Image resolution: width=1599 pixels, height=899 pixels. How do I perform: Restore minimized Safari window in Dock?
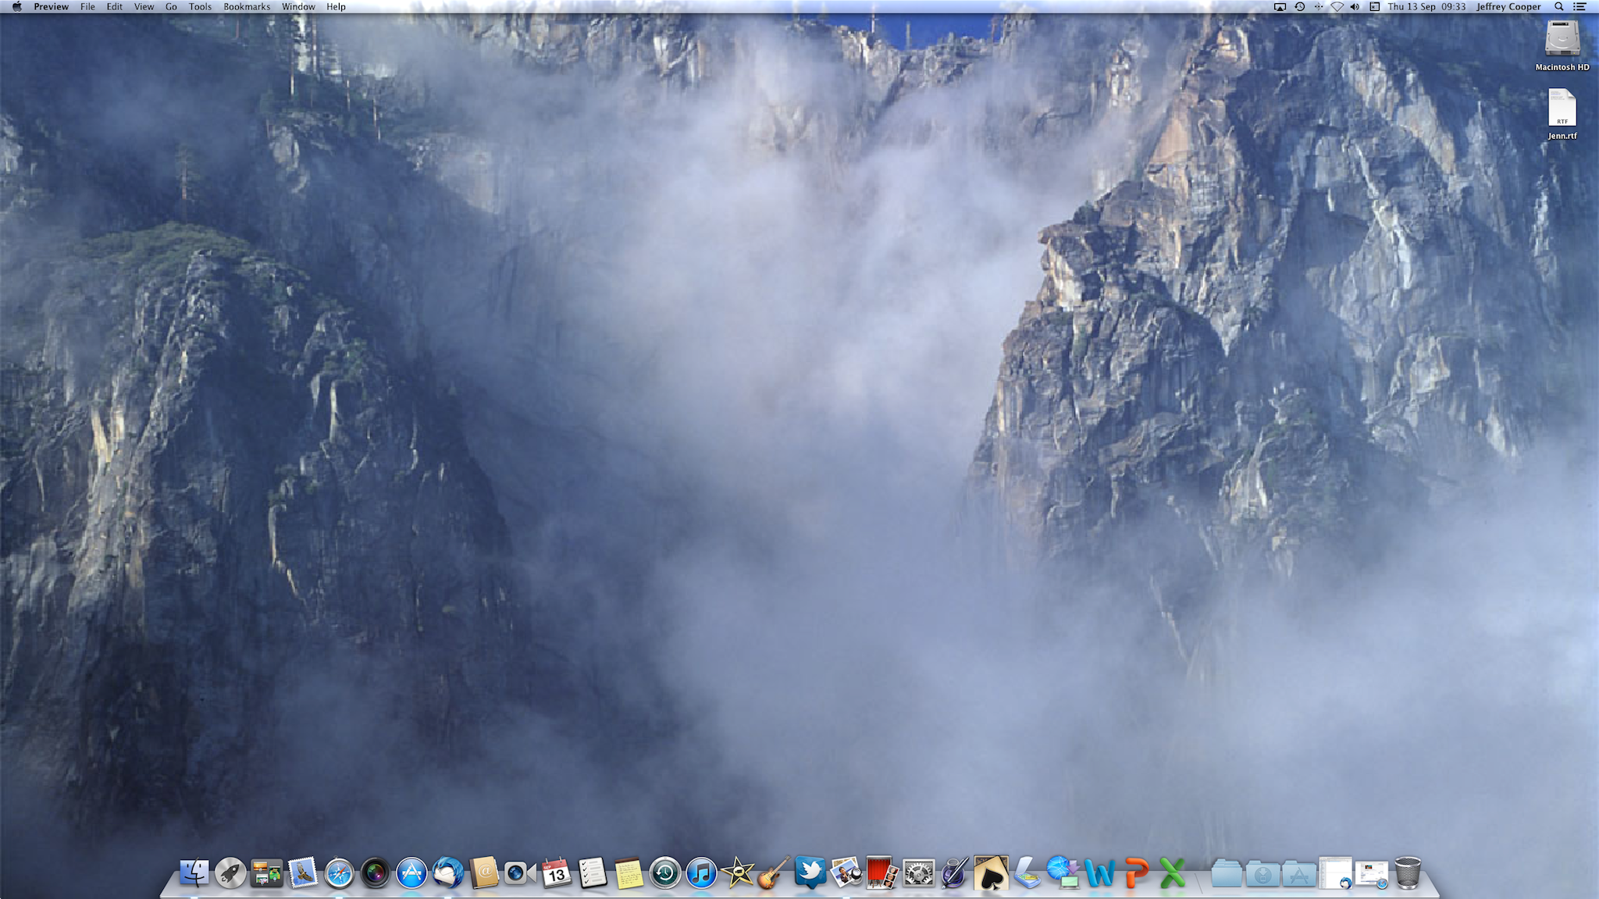(1372, 872)
